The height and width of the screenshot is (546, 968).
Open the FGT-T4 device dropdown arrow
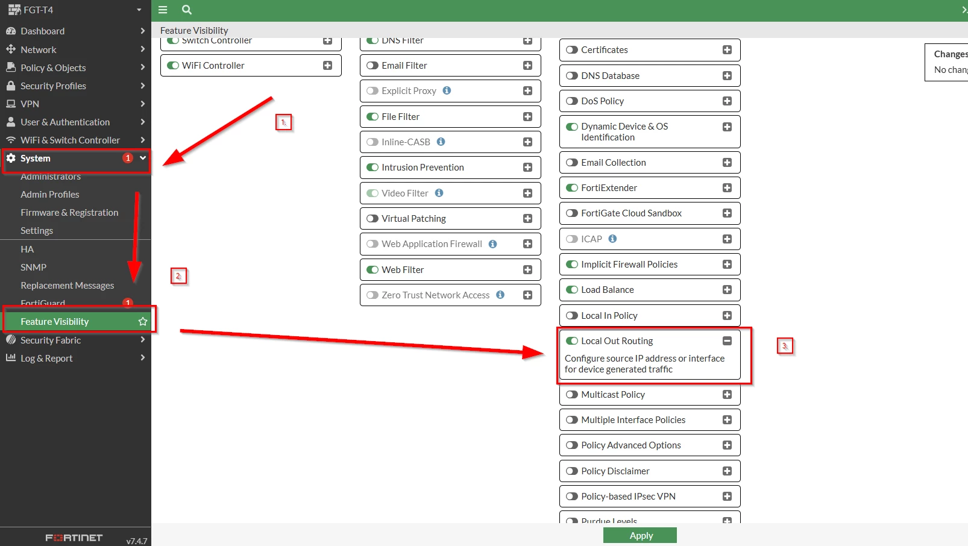[x=139, y=10]
